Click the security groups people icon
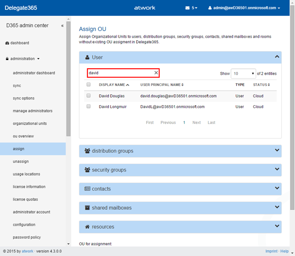 87,170
